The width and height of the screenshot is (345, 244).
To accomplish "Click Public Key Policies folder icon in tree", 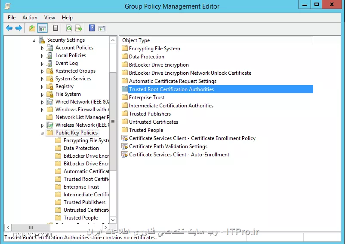I will [50, 132].
